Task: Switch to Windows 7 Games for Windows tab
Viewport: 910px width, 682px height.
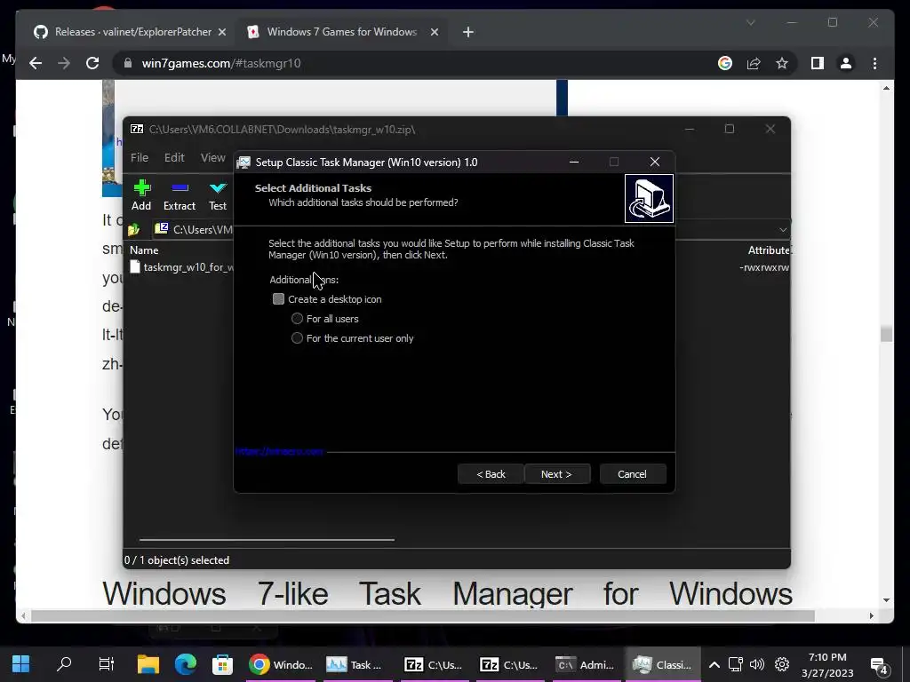Action: pos(342,32)
